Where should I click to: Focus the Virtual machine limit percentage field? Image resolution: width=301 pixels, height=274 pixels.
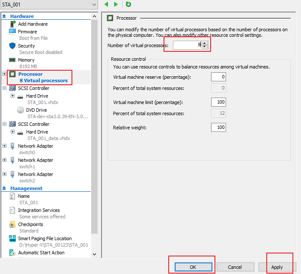click(218, 102)
